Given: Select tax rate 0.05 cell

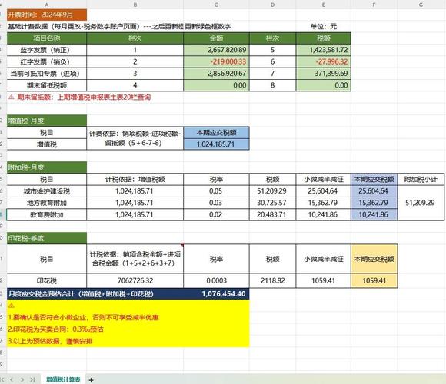Looking at the screenshot, I should click(216, 191).
